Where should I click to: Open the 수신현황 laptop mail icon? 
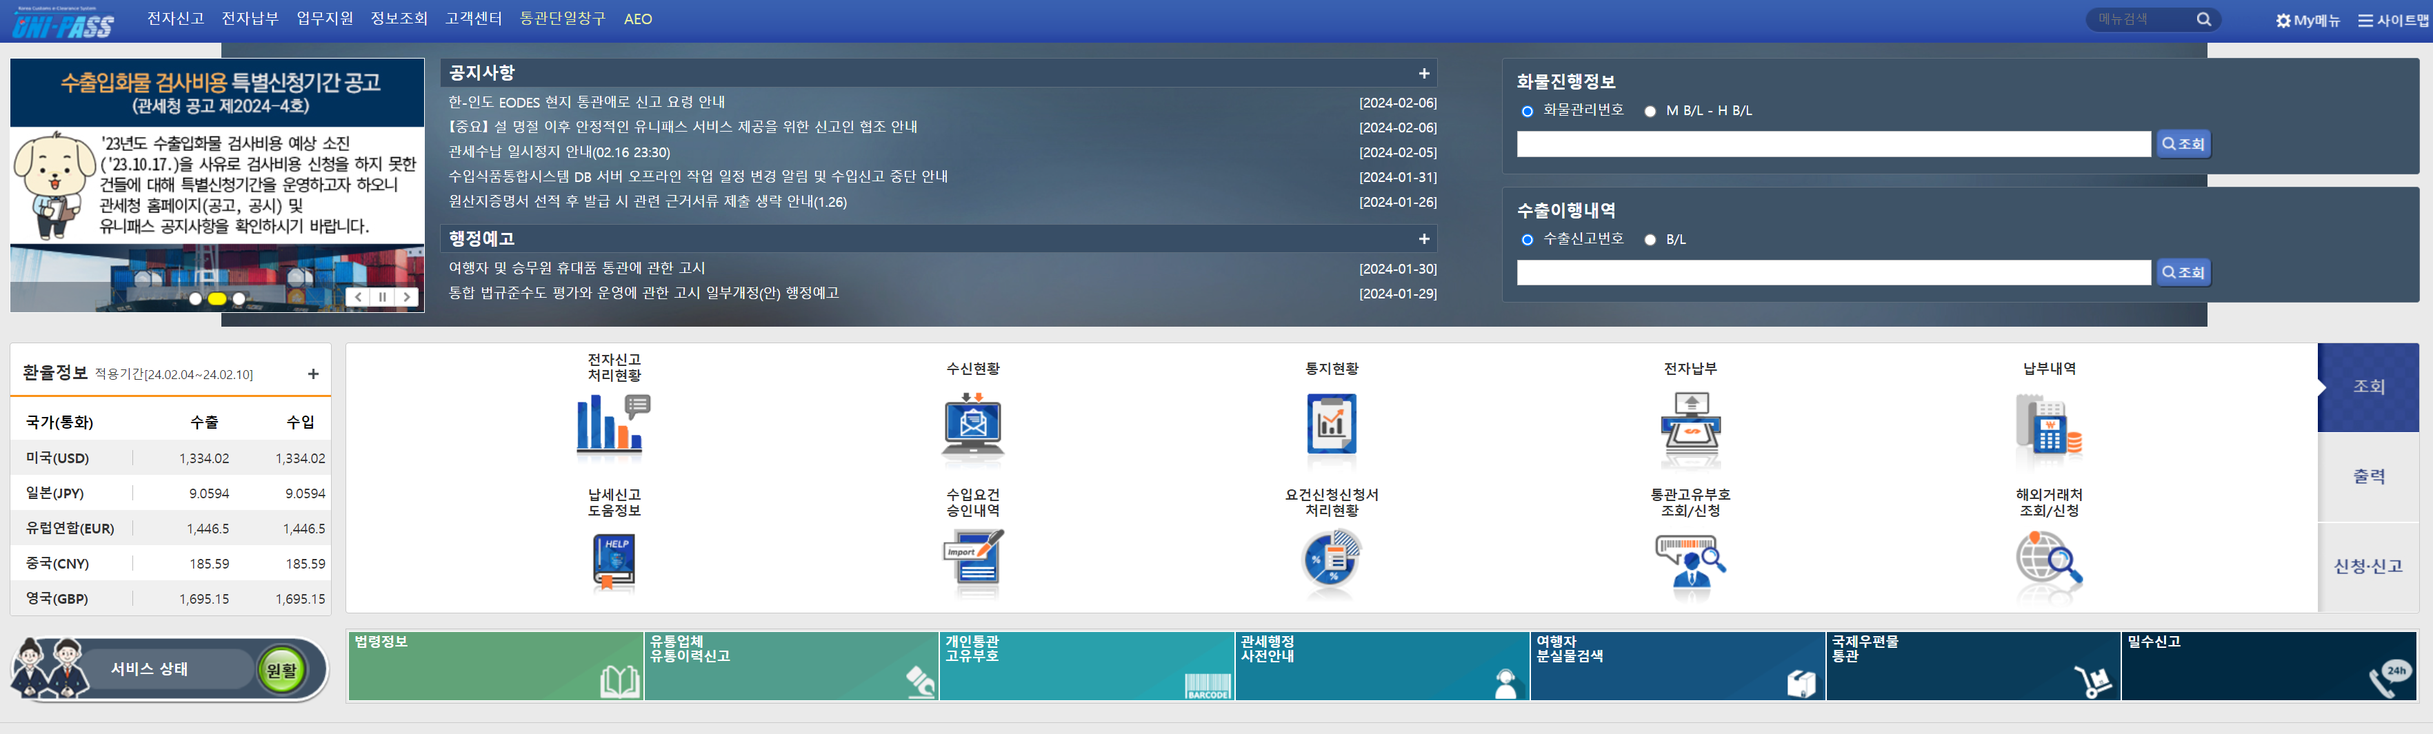973,425
